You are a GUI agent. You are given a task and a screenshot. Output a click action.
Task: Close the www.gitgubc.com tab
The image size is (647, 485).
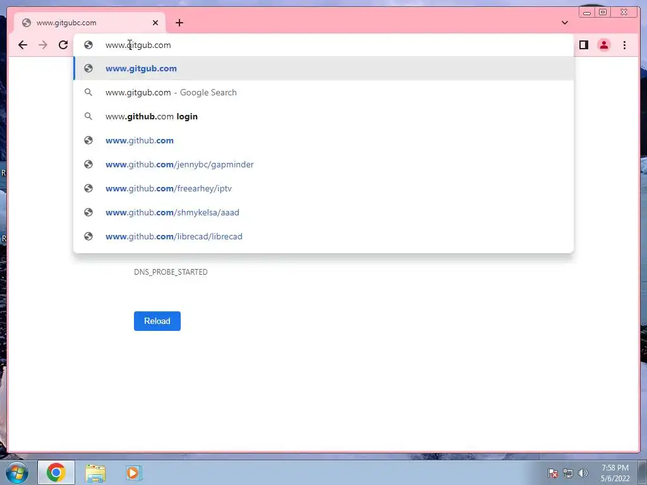[x=155, y=23]
